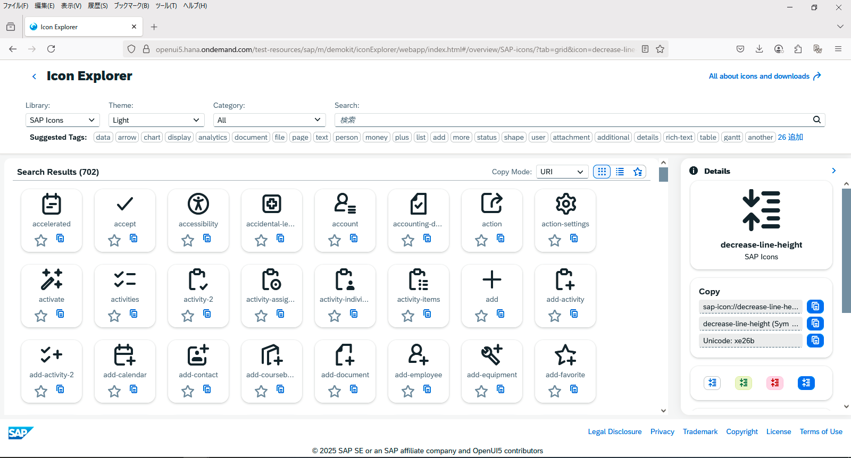
Task: Switch to favorites view tab
Action: point(638,172)
